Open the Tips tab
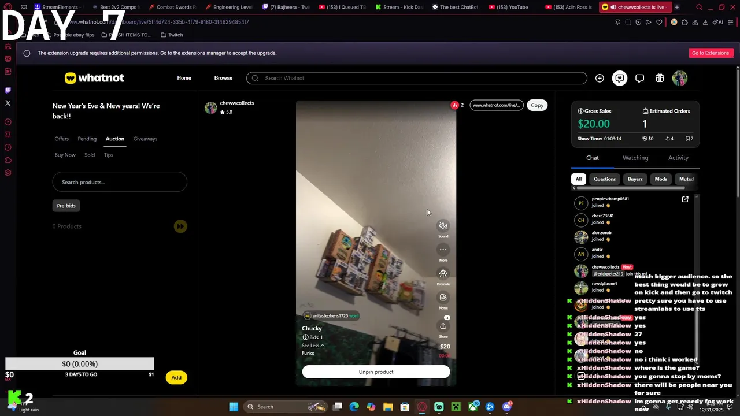 (x=109, y=155)
